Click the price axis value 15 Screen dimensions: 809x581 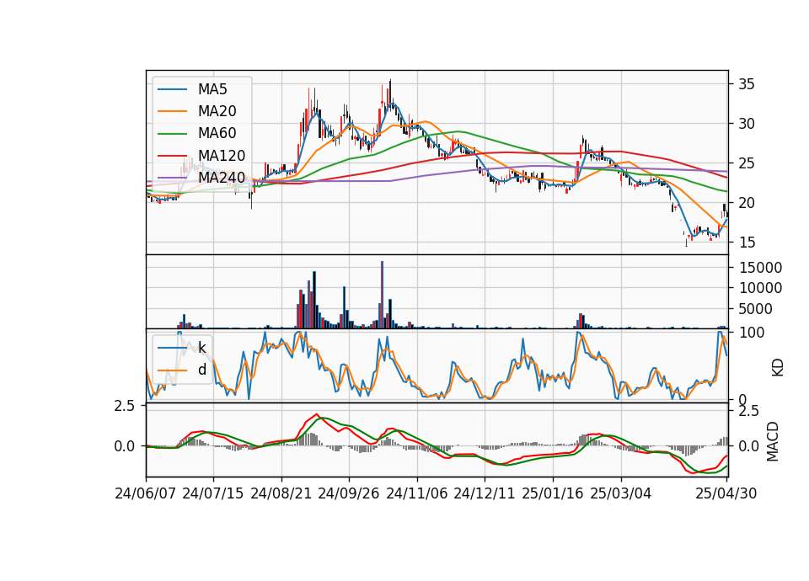746,243
